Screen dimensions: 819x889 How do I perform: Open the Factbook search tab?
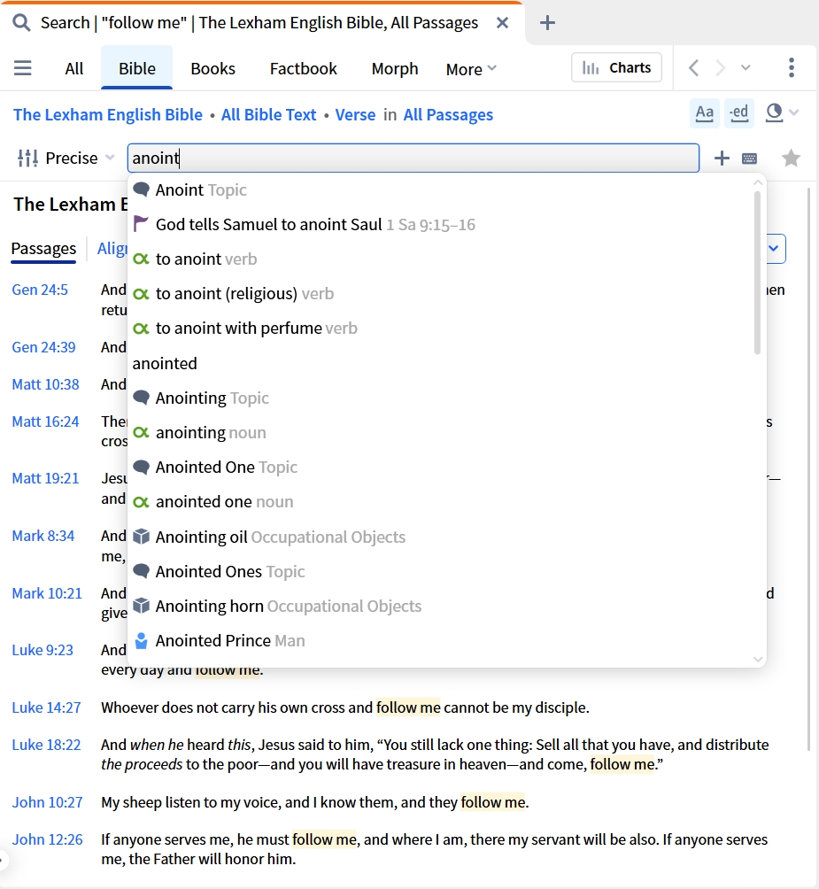pyautogui.click(x=303, y=68)
